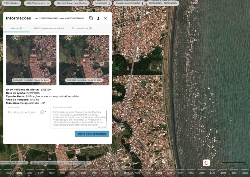The width and height of the screenshot is (250, 177).
Task: Click the colorful layers icon on the map
Action: (207, 163)
